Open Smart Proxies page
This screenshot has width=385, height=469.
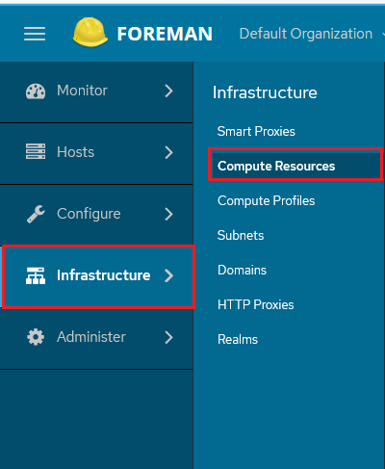coord(256,131)
